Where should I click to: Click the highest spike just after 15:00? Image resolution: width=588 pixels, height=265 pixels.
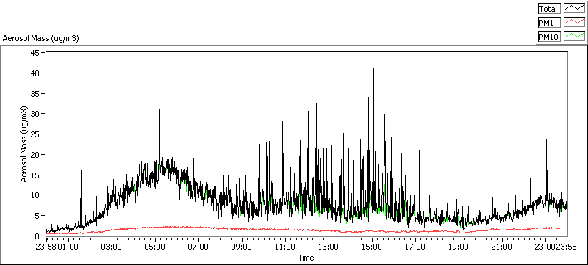click(x=373, y=98)
